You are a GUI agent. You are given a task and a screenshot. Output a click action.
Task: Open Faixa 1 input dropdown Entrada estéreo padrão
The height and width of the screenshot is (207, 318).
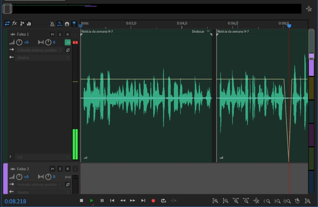tap(39, 50)
